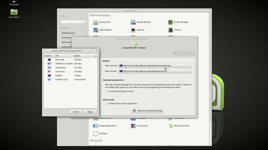
Task: Open the Printers icon
Action: 170,30
